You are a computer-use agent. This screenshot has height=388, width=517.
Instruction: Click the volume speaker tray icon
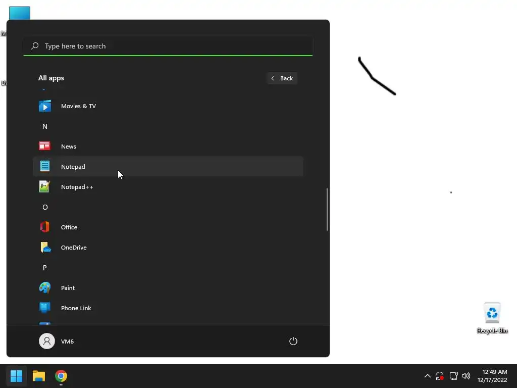coord(466,376)
